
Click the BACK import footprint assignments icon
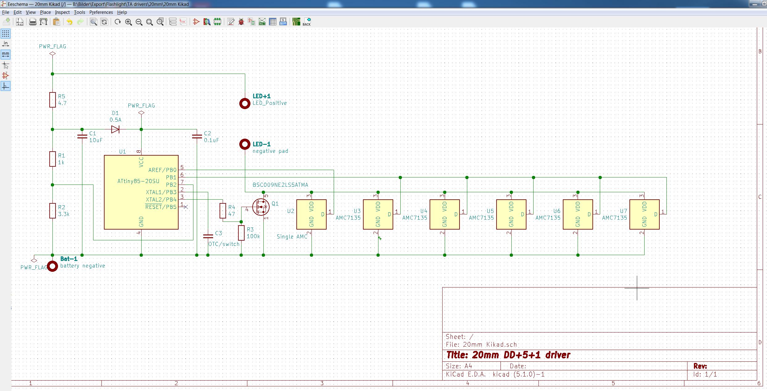[x=307, y=22]
